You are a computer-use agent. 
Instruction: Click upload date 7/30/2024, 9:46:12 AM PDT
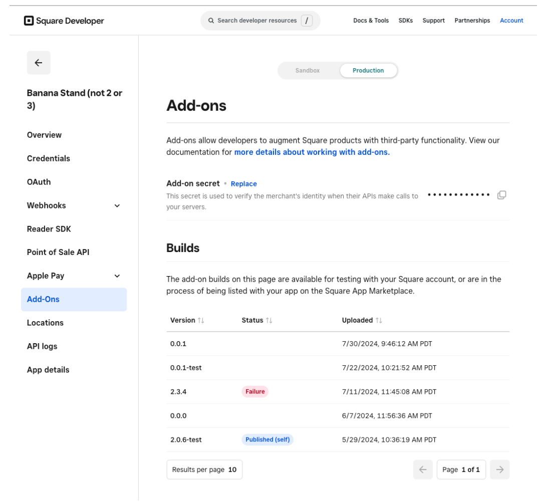(387, 344)
